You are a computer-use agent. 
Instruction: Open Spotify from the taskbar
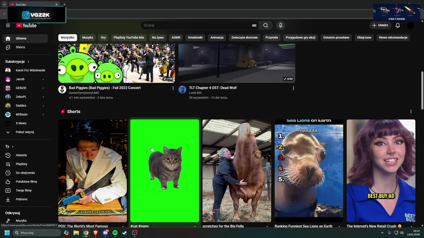tap(115, 233)
